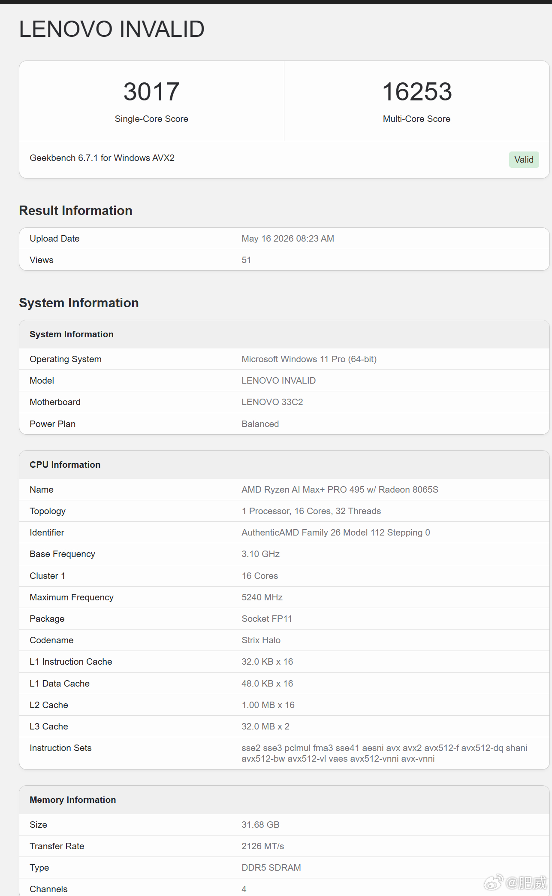
Task: Select the memory size value "31.68 GB"
Action: (x=260, y=825)
